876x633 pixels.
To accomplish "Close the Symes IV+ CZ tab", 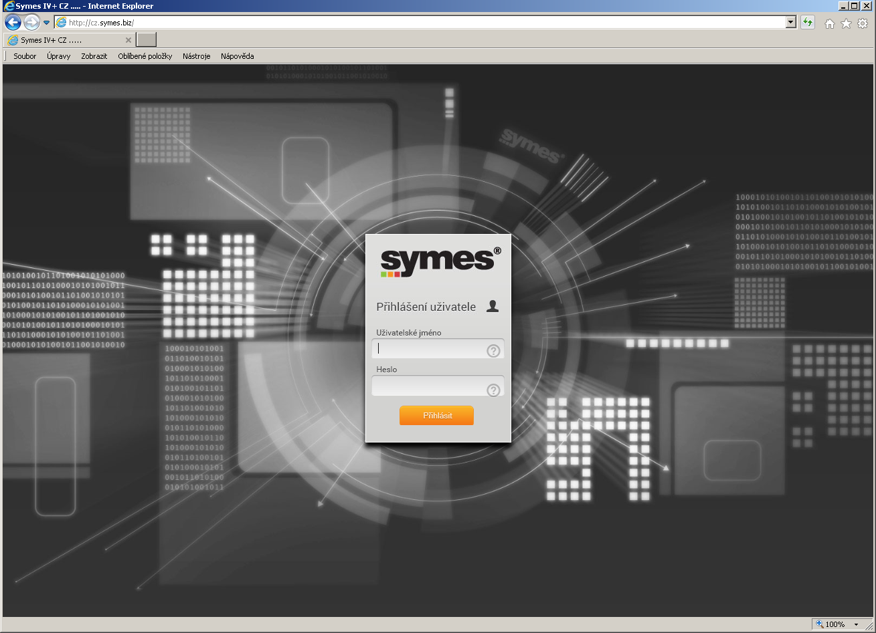I will tap(128, 40).
